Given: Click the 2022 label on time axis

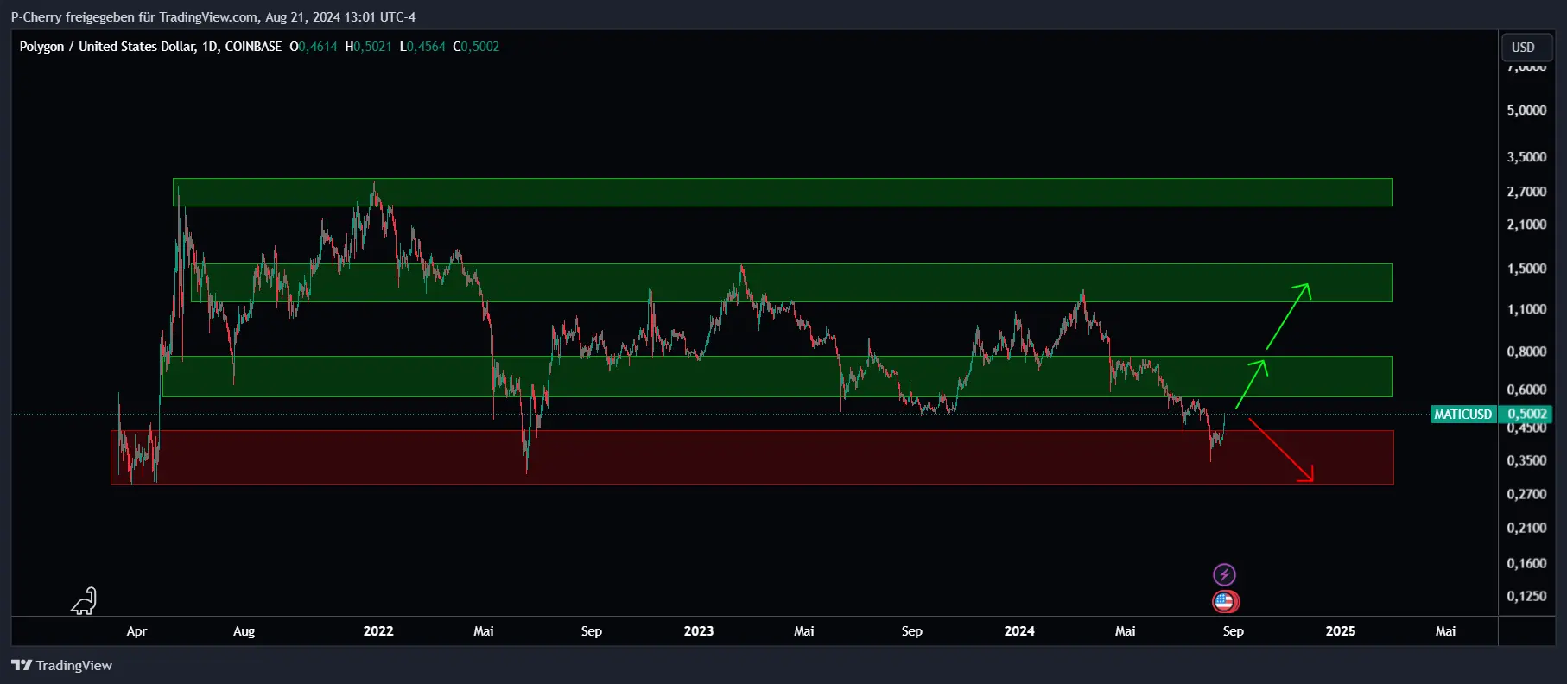Looking at the screenshot, I should point(378,631).
